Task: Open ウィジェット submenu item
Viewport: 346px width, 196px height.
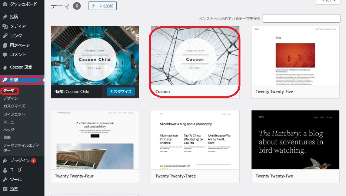Action: [14, 114]
